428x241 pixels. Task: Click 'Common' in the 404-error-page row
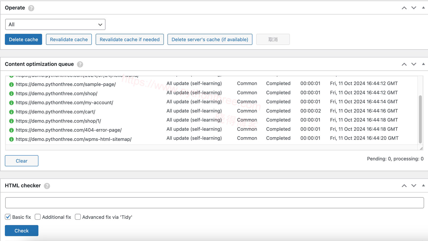point(247,129)
